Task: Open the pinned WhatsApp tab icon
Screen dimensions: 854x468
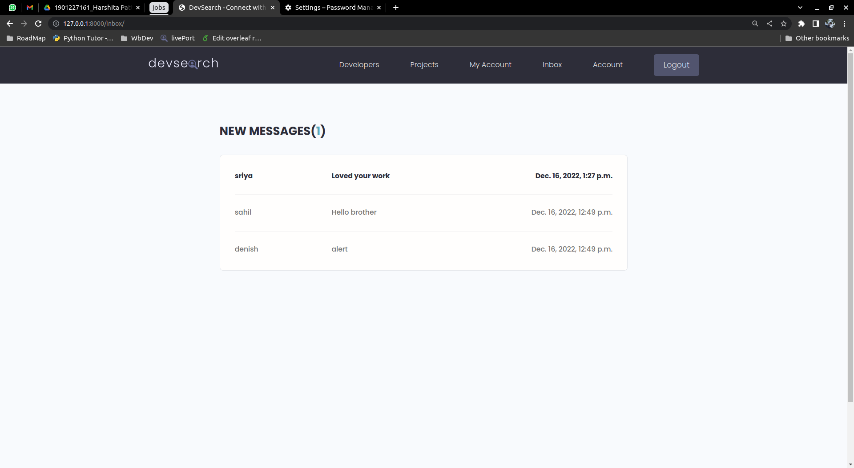Action: [x=12, y=7]
